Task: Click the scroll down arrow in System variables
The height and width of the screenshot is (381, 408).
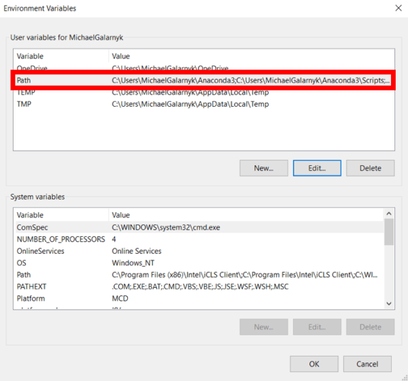Action: (x=389, y=303)
